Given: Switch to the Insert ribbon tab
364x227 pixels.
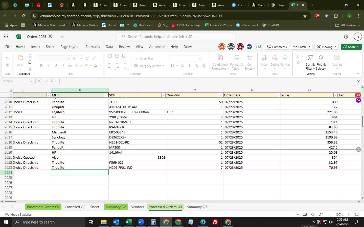Looking at the screenshot, I should tap(35, 47).
